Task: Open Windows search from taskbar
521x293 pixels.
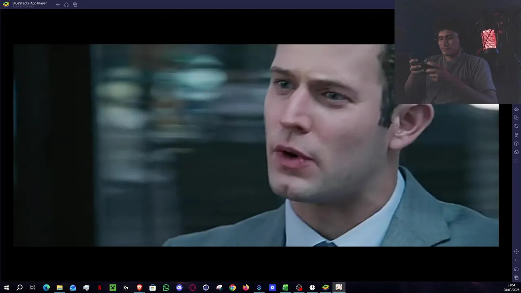Action: pyautogui.click(x=19, y=287)
